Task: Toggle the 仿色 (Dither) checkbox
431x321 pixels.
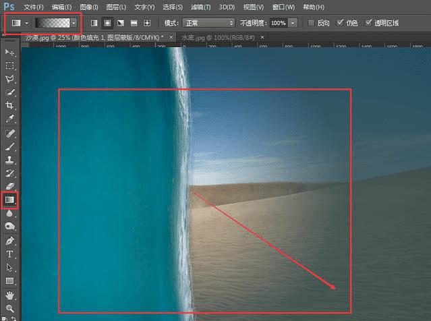Action: pyautogui.click(x=340, y=23)
